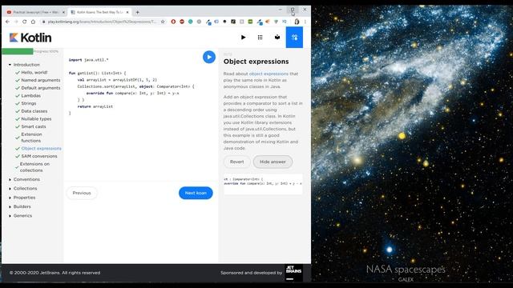Click the answer code snippet box

pyautogui.click(x=263, y=184)
